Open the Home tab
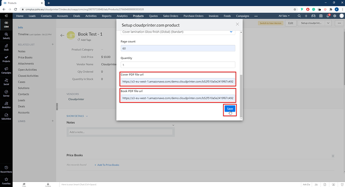Screen dimensions: 345x187 [x=20, y=16]
